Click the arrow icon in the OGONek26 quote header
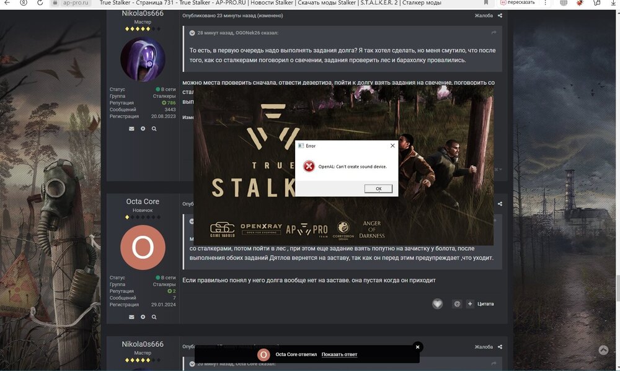Viewport: 620px width, 371px height. click(x=494, y=32)
